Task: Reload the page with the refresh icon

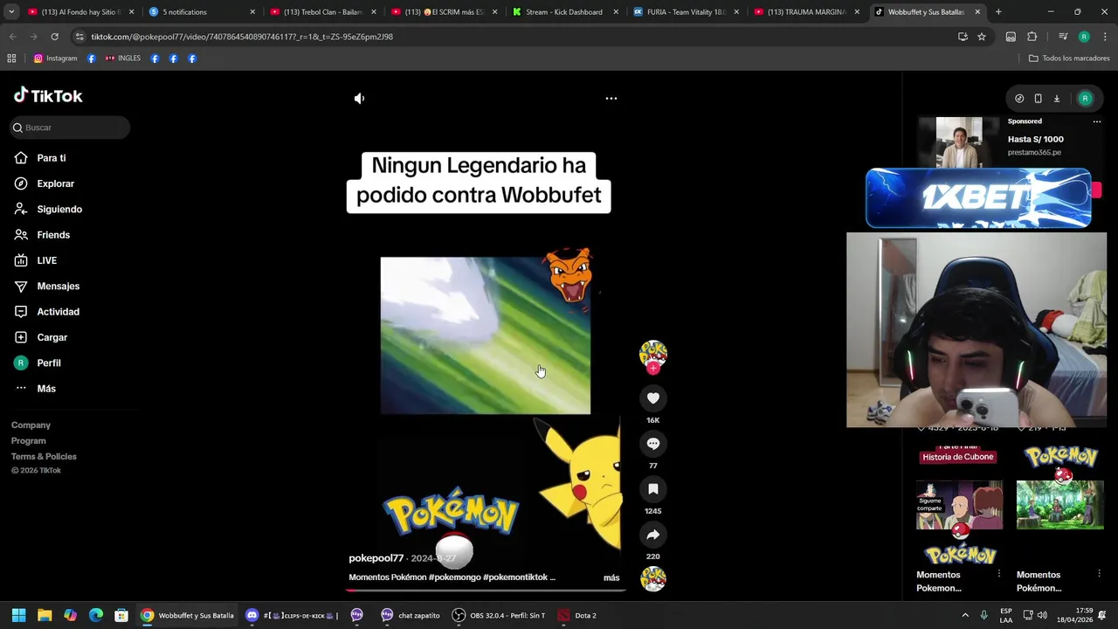Action: [x=54, y=37]
